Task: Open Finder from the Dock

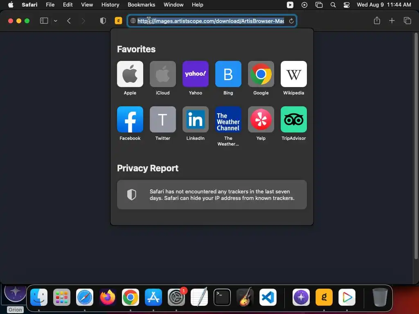Action: 39,297
